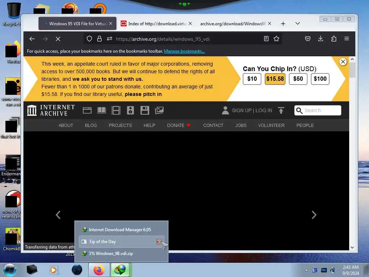Select the $50 donation amount
This screenshot has width=369, height=277.
(298, 79)
